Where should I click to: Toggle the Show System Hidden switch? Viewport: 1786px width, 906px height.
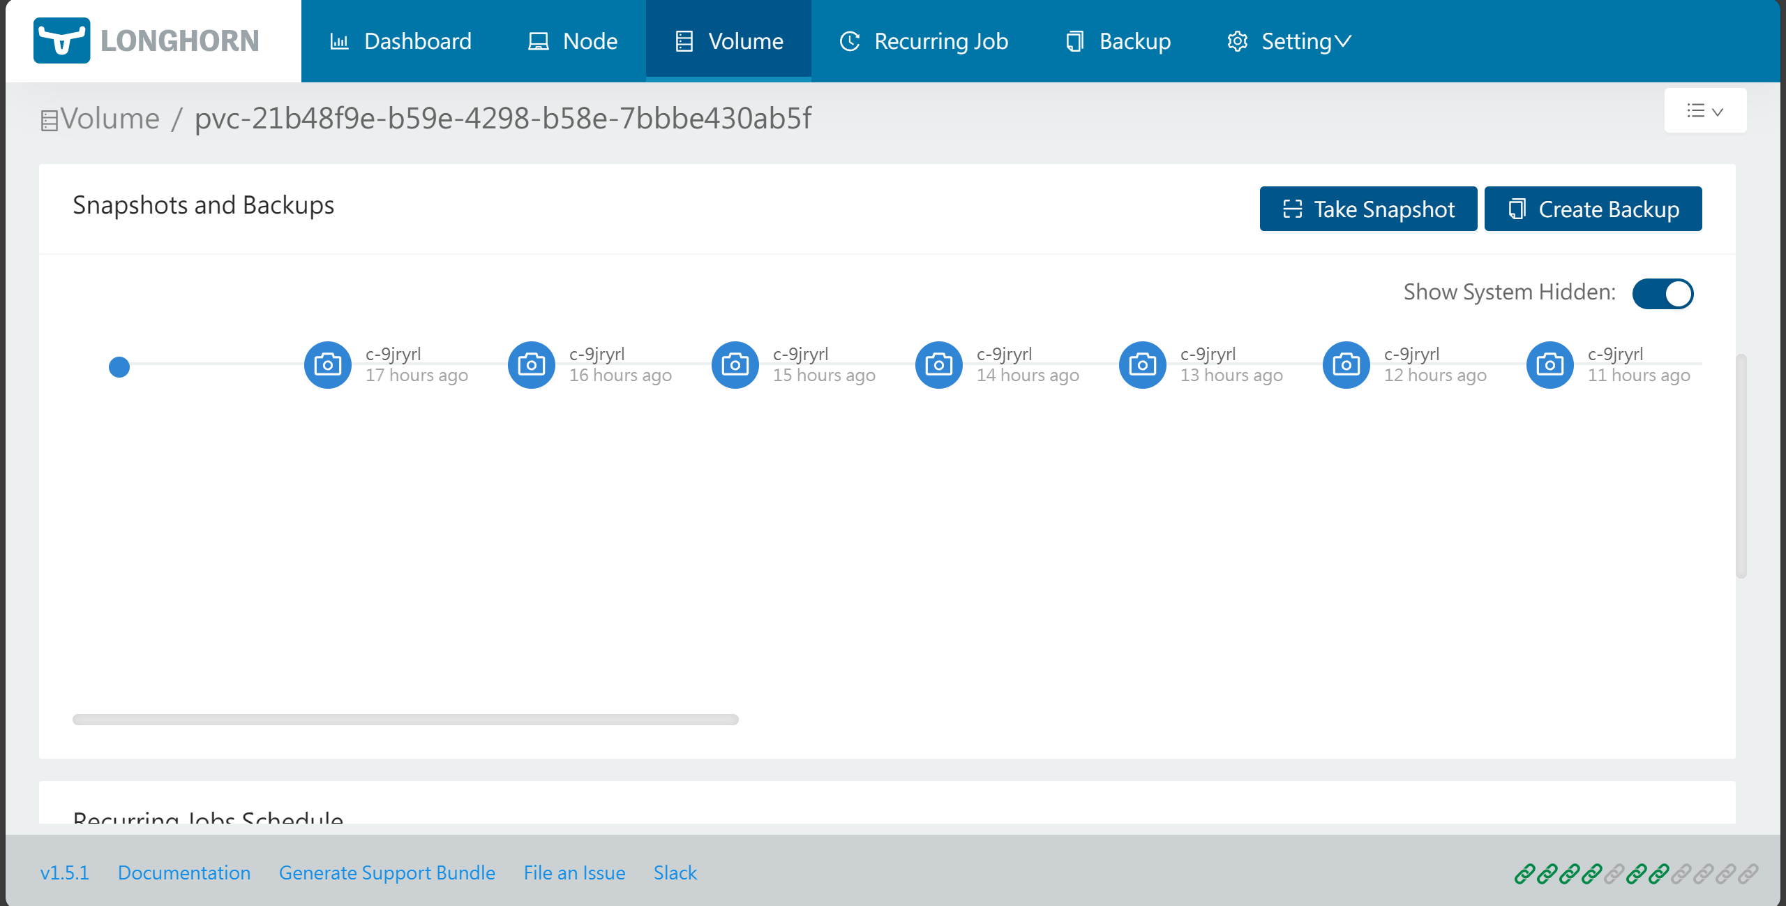[x=1663, y=293]
